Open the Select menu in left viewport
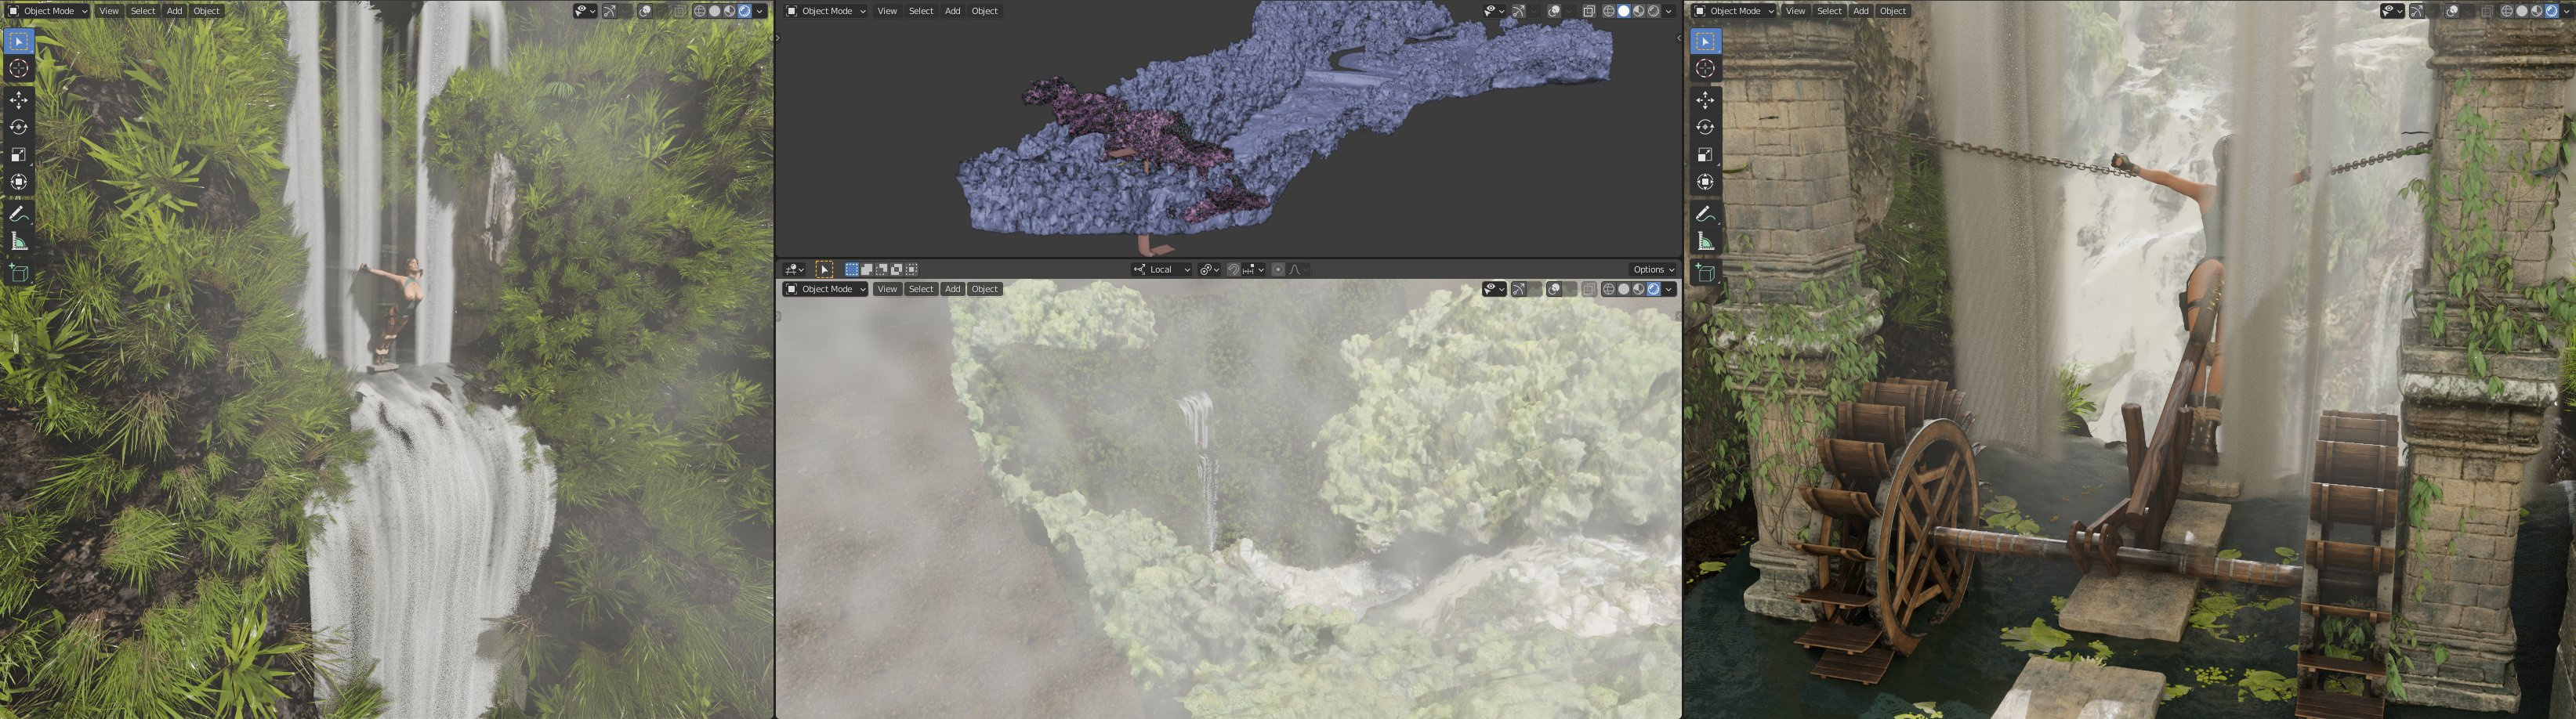The width and height of the screenshot is (2576, 719). pos(143,11)
